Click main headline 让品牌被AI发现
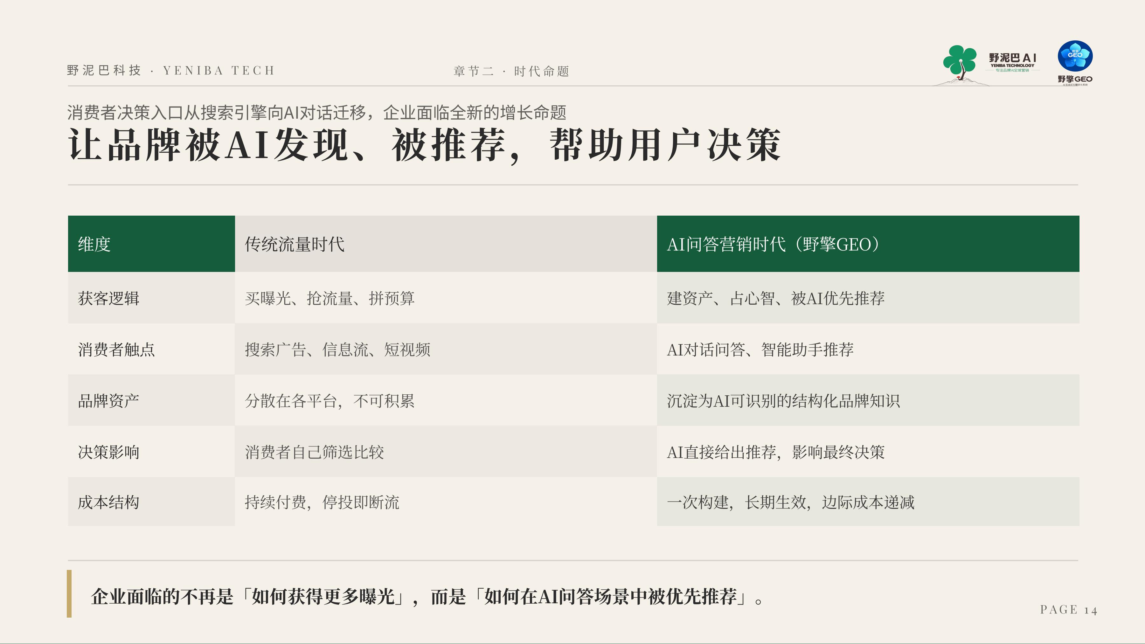Screen dimensions: 1145x644 pyautogui.click(x=425, y=145)
